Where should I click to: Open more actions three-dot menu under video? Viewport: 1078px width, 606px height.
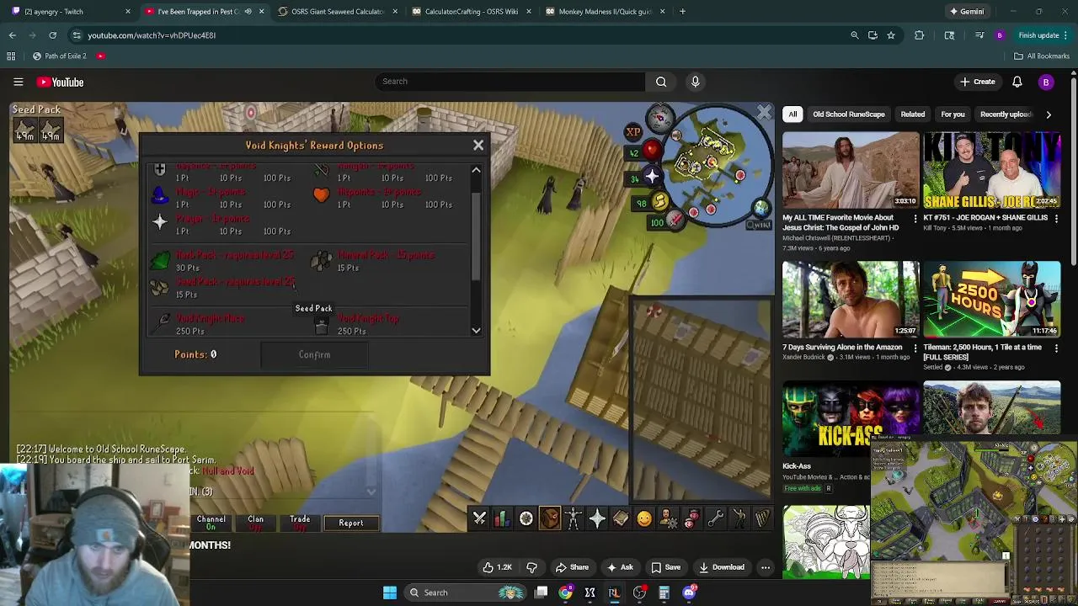tap(766, 567)
